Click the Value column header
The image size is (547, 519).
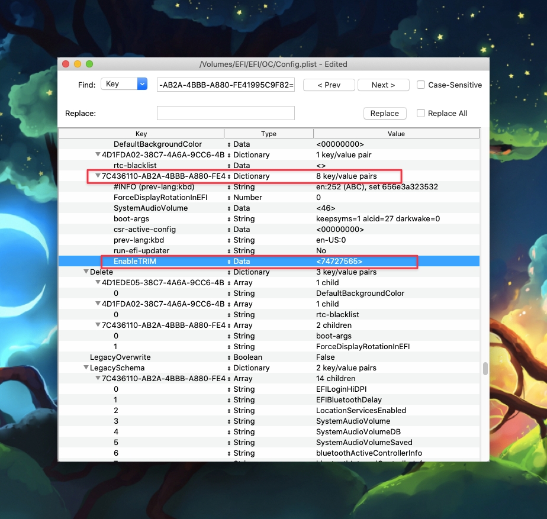(x=396, y=134)
